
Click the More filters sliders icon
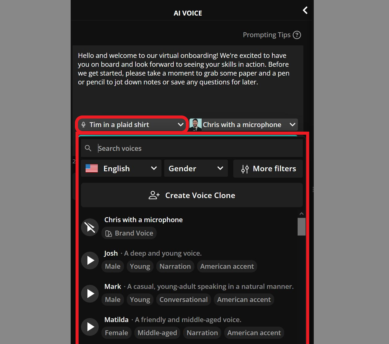tap(245, 168)
